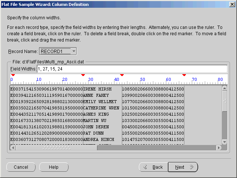This screenshot has width=237, height=178.
Task: Click the EMILY WELLMET data row
Action: click(97, 102)
